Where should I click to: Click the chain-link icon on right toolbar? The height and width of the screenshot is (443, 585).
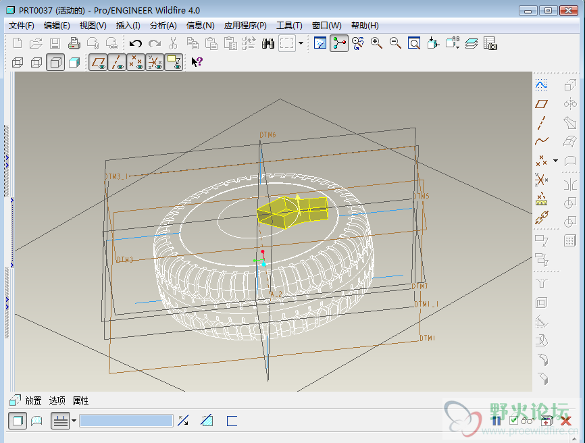tap(541, 217)
